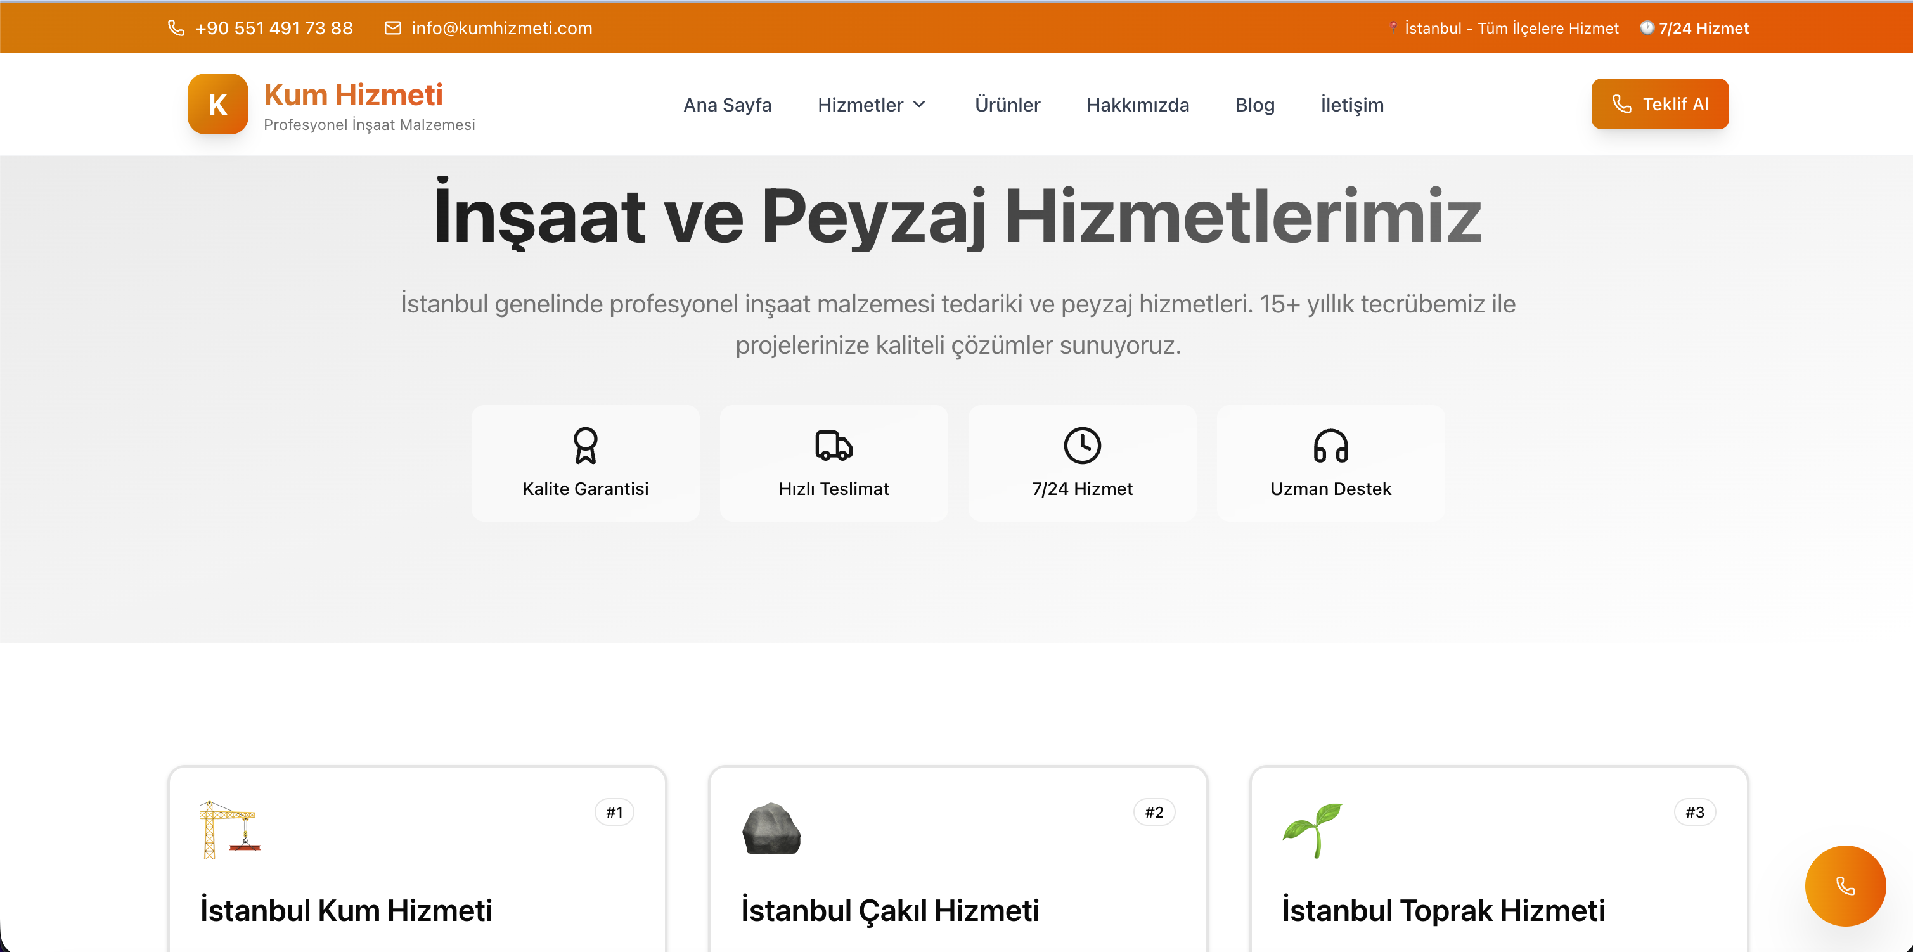The image size is (1913, 952).
Task: Click the phone icon next to +90 551 491 73 88
Action: click(175, 27)
